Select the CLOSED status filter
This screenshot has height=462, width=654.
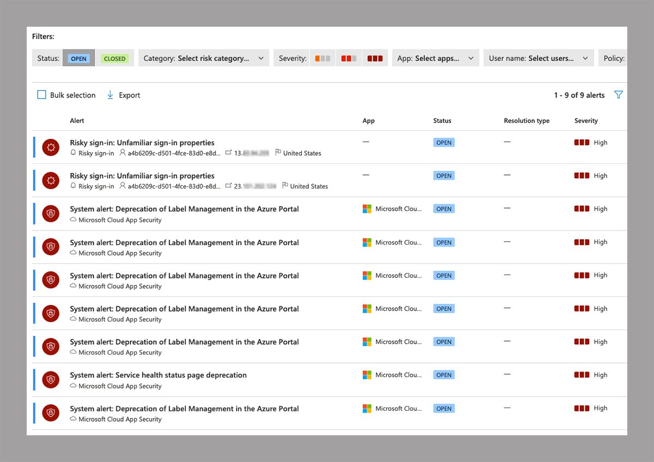point(115,58)
